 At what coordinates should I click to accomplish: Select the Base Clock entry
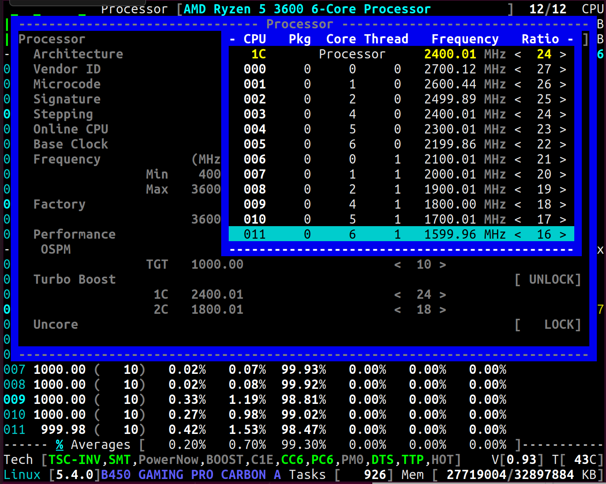[71, 144]
